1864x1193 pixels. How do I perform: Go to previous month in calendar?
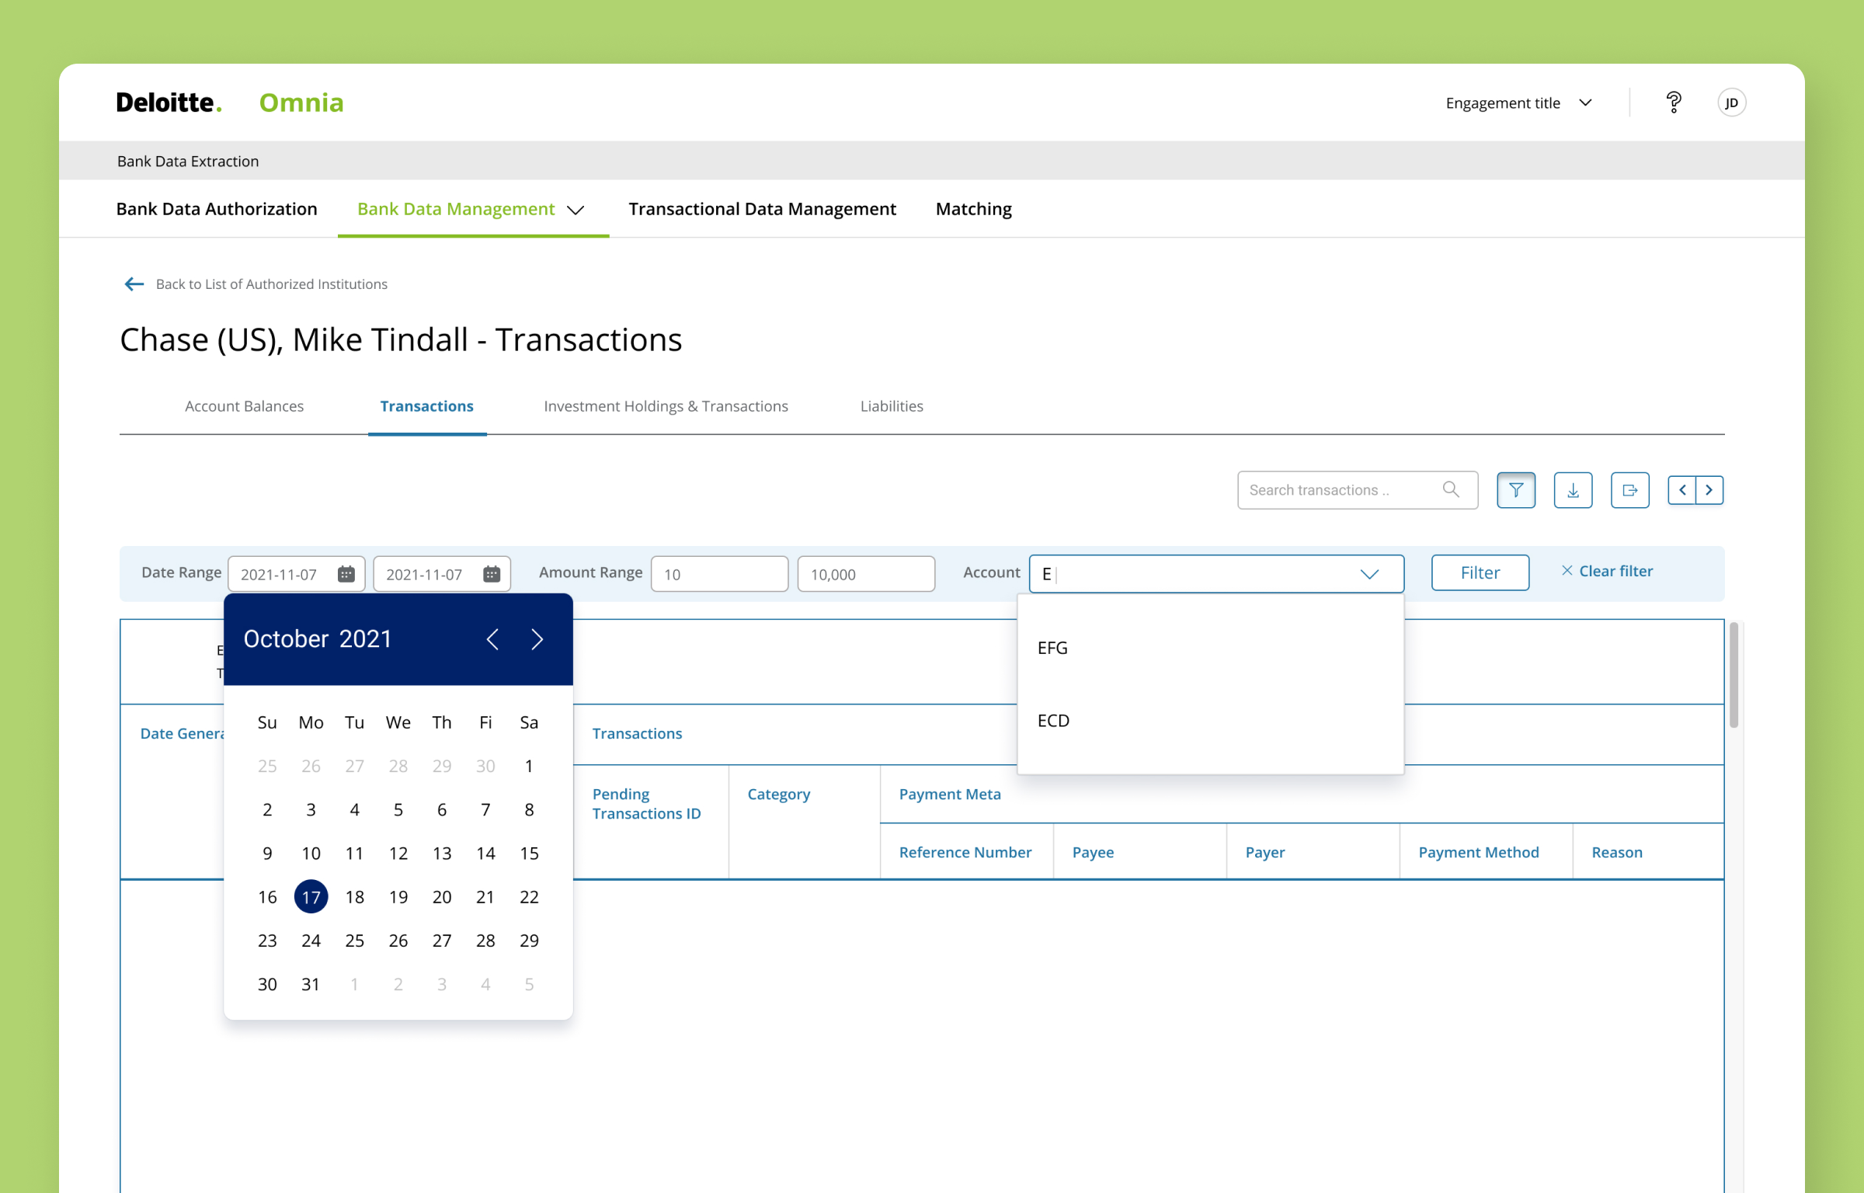pos(492,639)
